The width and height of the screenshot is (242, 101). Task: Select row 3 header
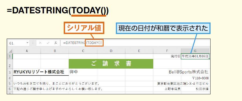click(x=10, y=72)
